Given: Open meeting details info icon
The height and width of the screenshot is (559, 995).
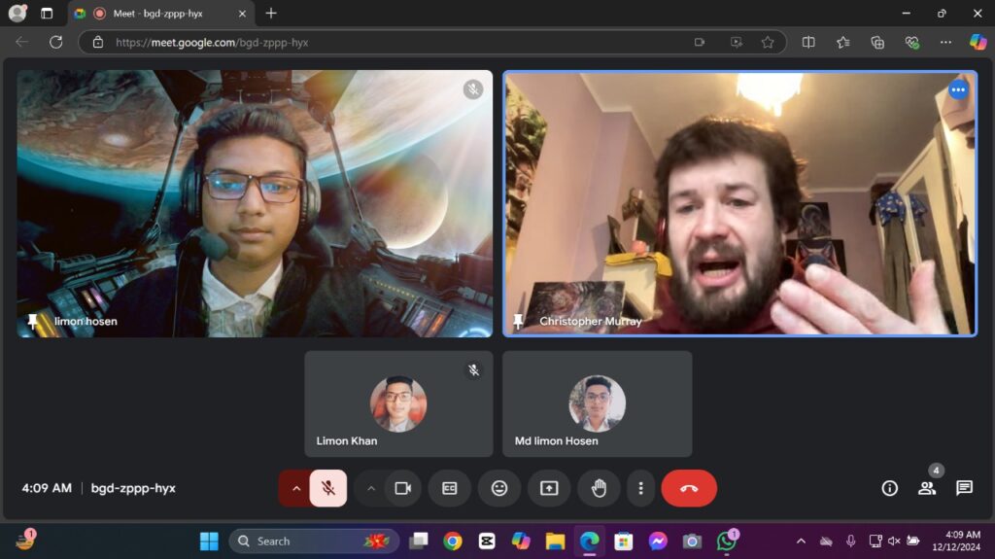Looking at the screenshot, I should (x=889, y=488).
